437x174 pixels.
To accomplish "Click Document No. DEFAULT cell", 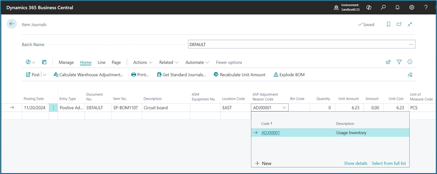I will point(98,108).
